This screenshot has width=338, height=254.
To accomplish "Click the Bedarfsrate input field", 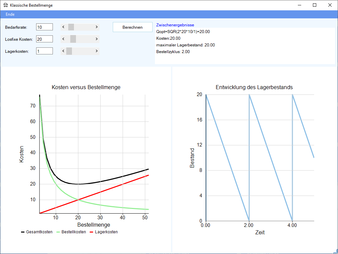I will point(45,27).
